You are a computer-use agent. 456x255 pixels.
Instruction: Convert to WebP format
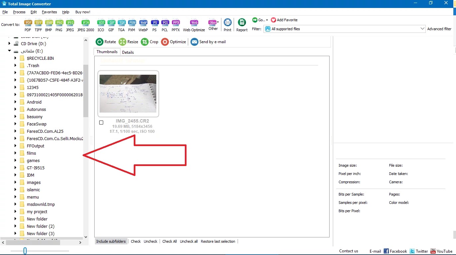tap(143, 26)
